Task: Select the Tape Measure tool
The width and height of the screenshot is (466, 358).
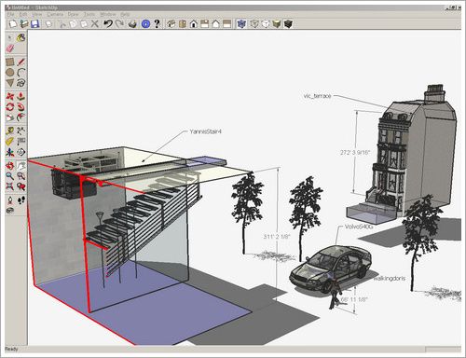Action: (x=10, y=131)
